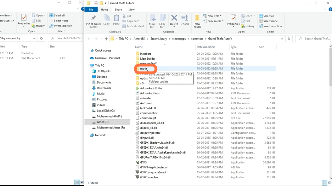Switch to the Share ribbon tab
This screenshot has height=186, width=332.
coord(118,10)
